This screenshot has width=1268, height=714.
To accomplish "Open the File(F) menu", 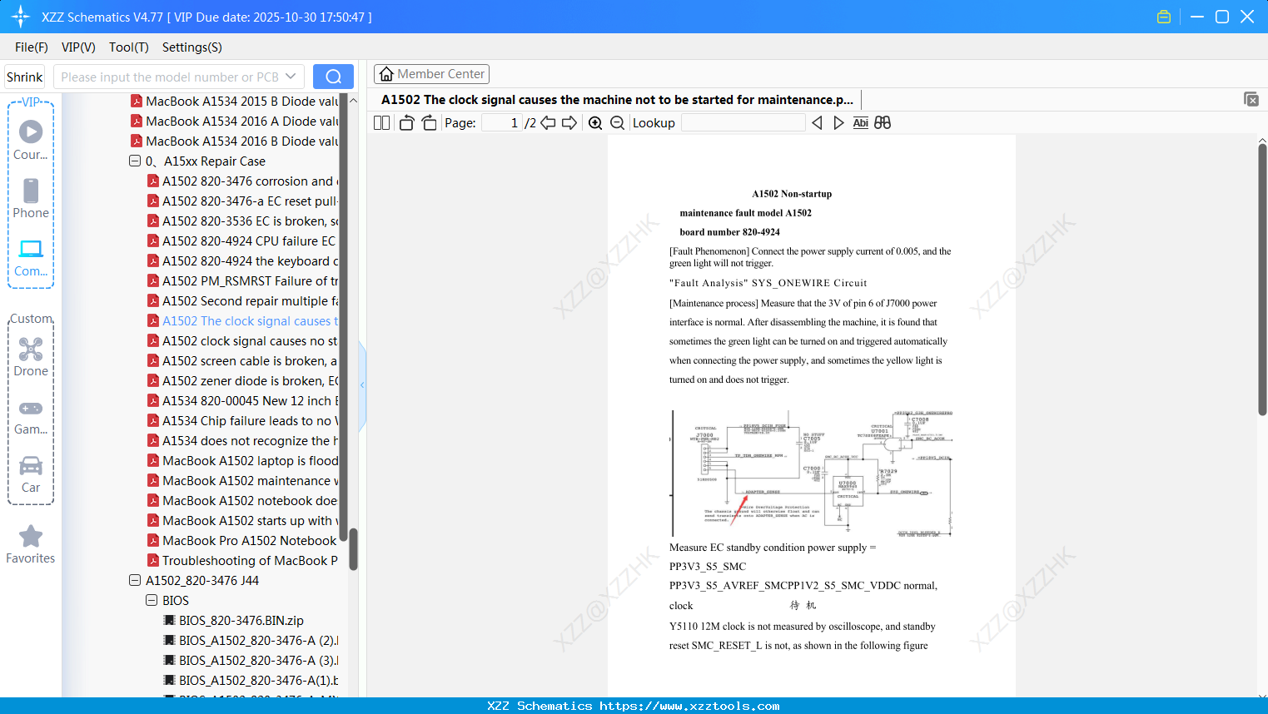I will [x=32, y=47].
